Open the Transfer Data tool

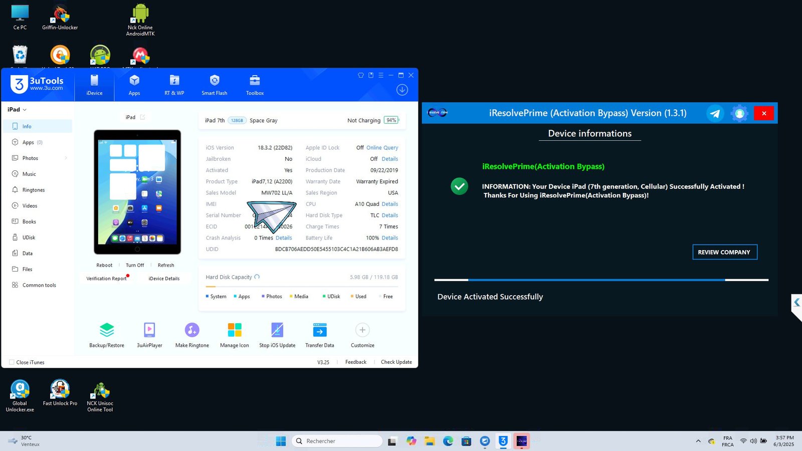tap(320, 335)
